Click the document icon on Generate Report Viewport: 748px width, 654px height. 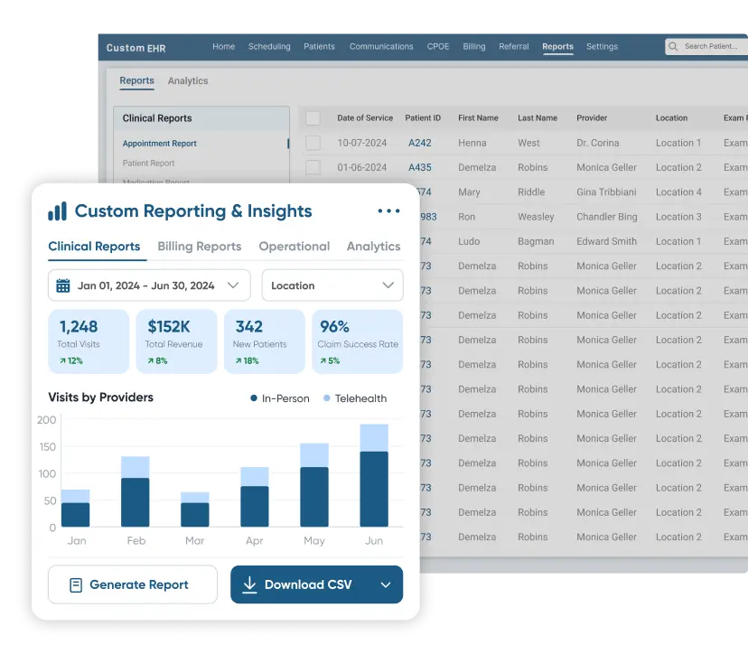point(76,584)
